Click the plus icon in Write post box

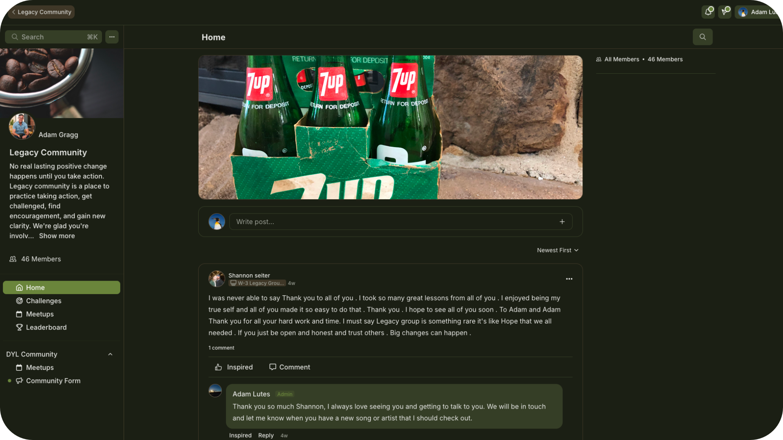[562, 222]
